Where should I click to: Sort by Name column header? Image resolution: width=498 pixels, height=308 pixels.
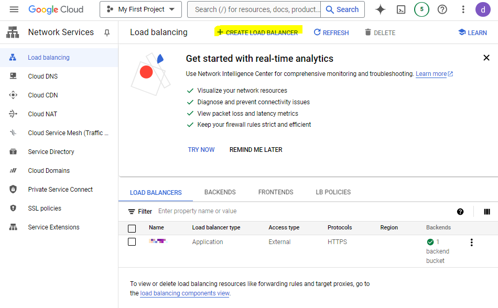pyautogui.click(x=156, y=227)
